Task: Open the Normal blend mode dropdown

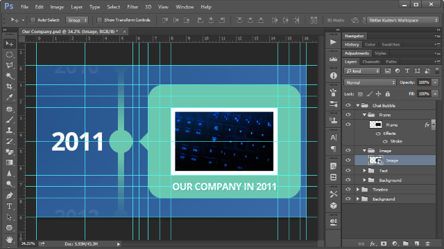Action: tap(370, 82)
